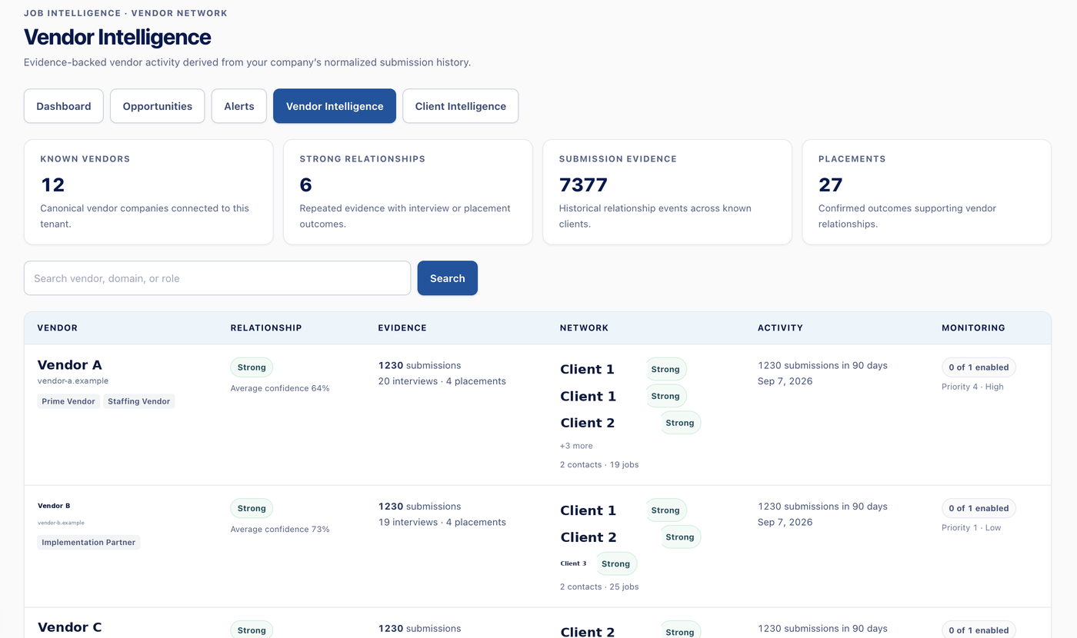
Task: Select the Prime Vendor tag
Action: pos(68,401)
